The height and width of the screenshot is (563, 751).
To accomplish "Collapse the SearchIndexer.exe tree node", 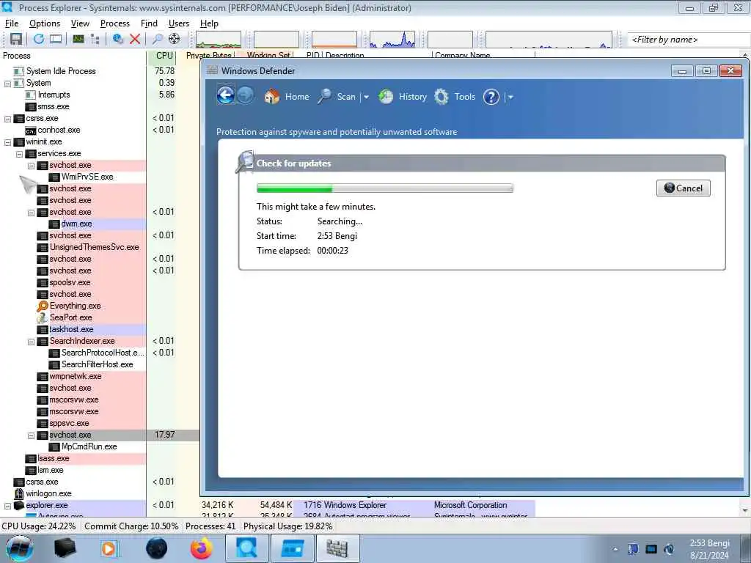I will [31, 342].
